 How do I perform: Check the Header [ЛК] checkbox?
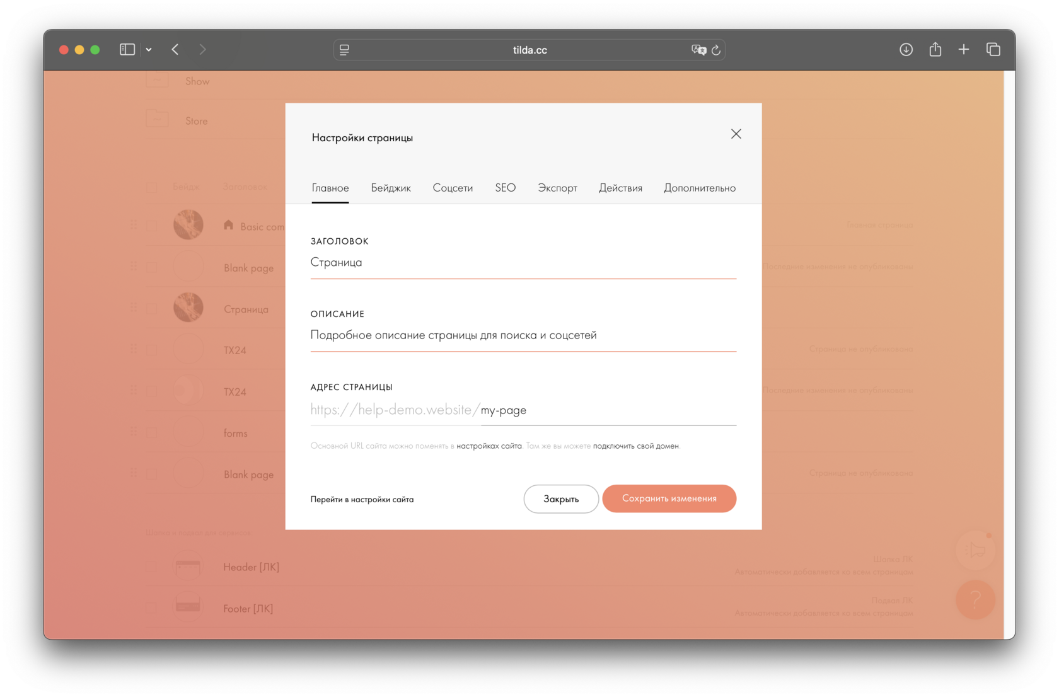(x=152, y=567)
